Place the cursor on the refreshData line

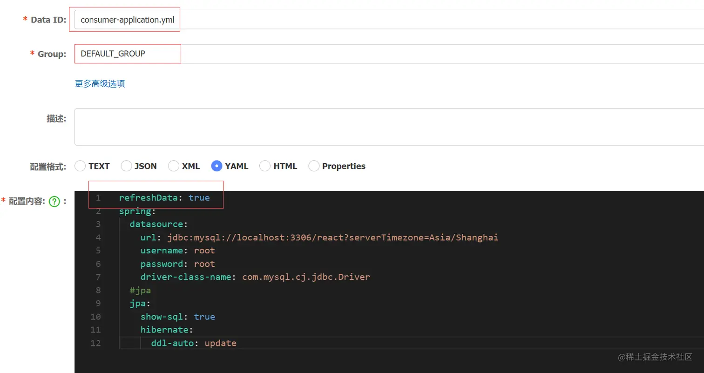click(x=164, y=198)
